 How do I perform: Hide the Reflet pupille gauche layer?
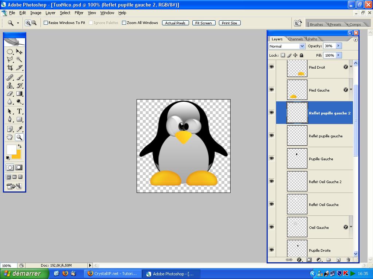coord(271,136)
